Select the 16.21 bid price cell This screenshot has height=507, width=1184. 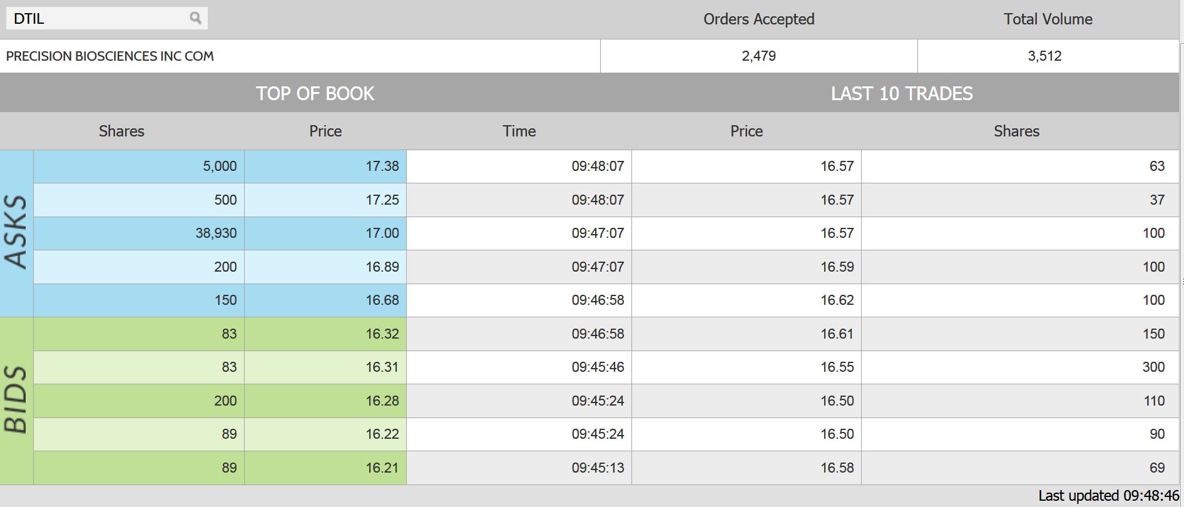(325, 468)
